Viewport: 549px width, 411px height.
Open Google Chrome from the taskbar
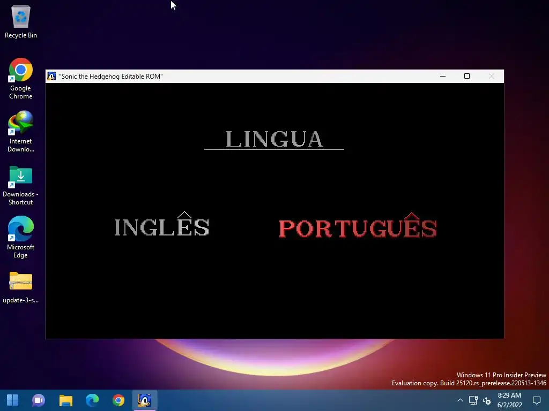pos(118,400)
